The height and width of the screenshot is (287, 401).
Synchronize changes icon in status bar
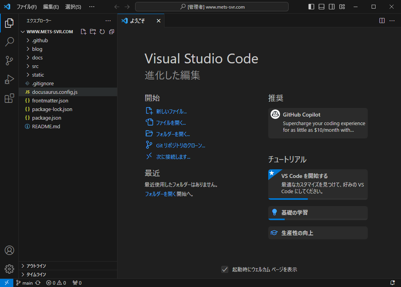point(38,283)
